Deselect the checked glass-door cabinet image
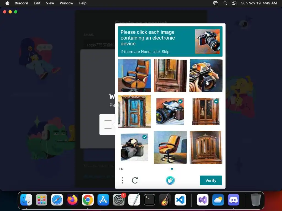The width and height of the screenshot is (282, 211). point(206,112)
